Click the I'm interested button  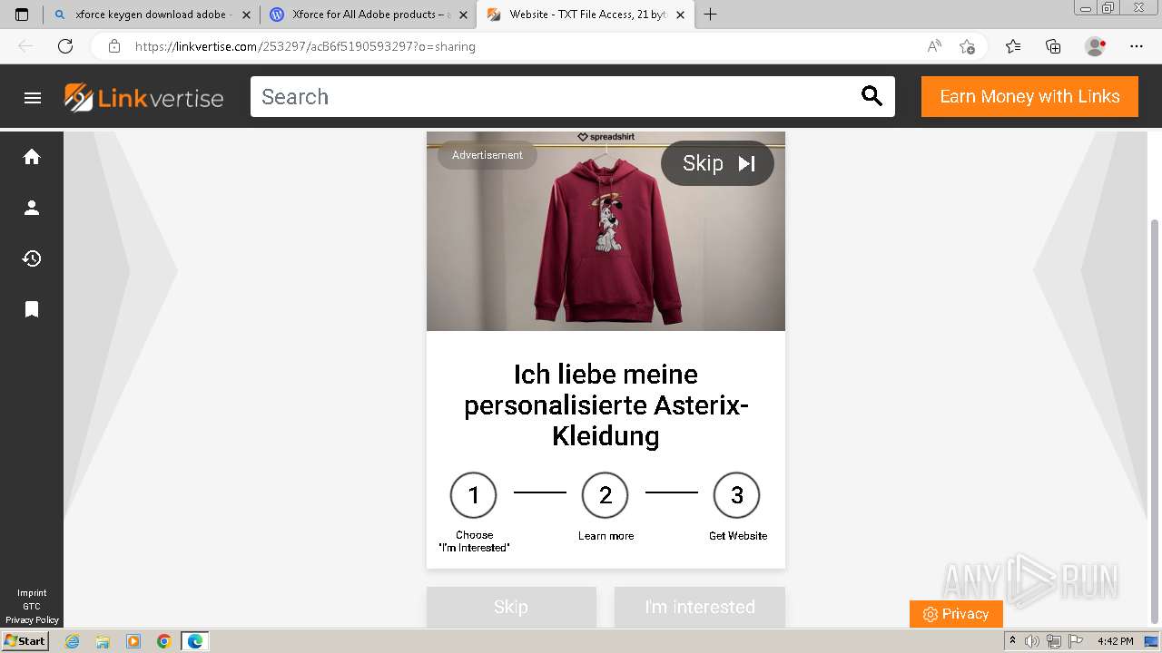coord(699,607)
